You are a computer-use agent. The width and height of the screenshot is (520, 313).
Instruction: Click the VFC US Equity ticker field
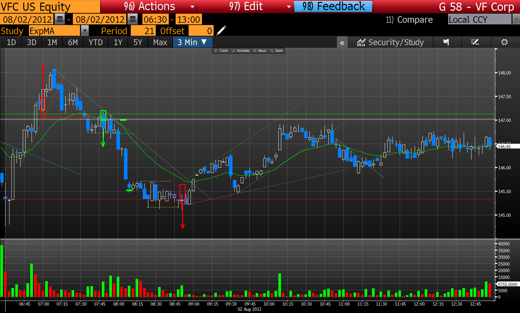(50, 7)
